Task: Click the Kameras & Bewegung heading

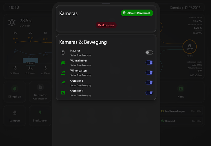Action: (83, 42)
